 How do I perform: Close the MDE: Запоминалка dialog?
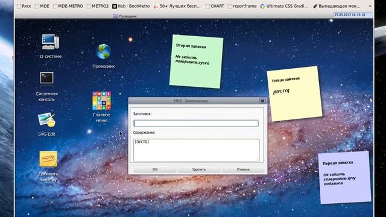tap(262, 101)
